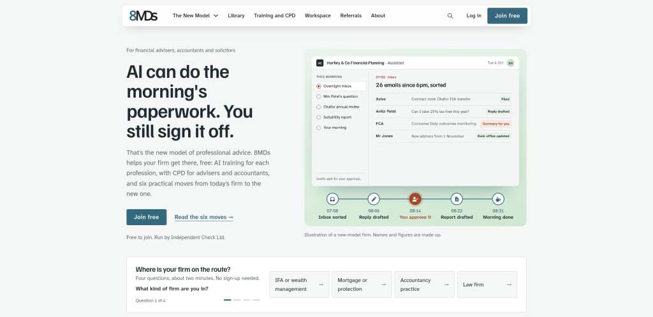653x317 pixels.
Task: Click the Mr Jones sender name
Action: click(384, 136)
